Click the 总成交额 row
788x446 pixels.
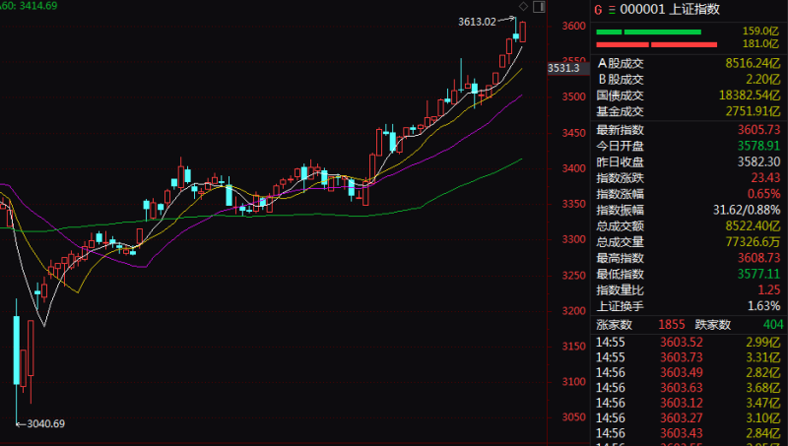click(688, 226)
